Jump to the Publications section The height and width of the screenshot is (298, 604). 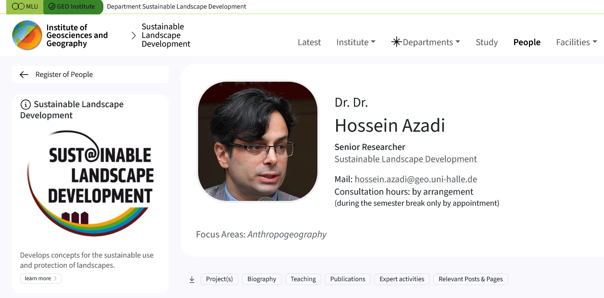click(x=348, y=279)
